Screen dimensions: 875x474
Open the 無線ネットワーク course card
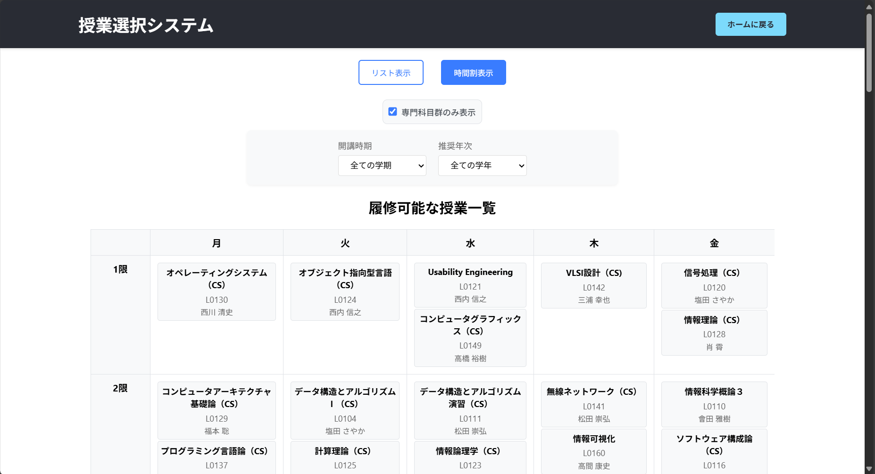[593, 404]
